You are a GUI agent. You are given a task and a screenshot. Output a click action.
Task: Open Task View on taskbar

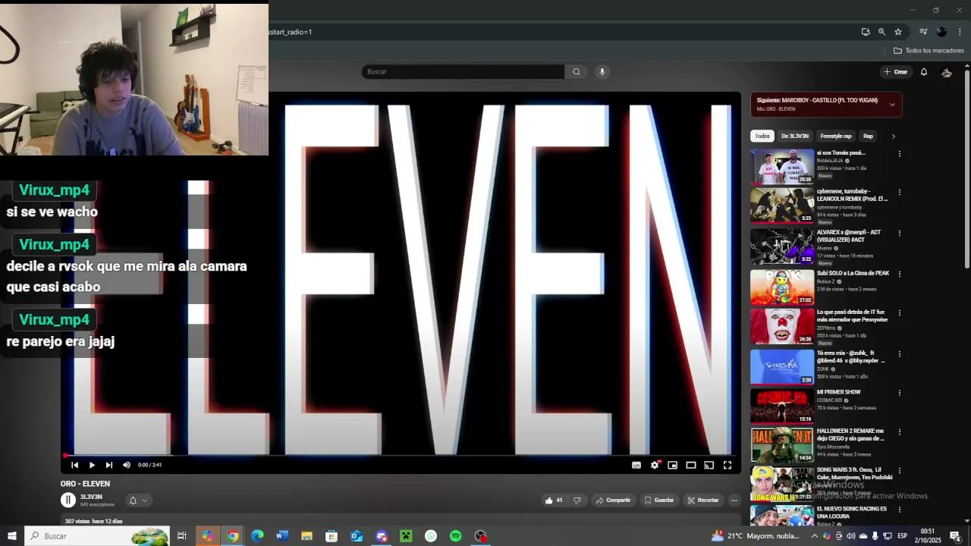[x=182, y=536]
